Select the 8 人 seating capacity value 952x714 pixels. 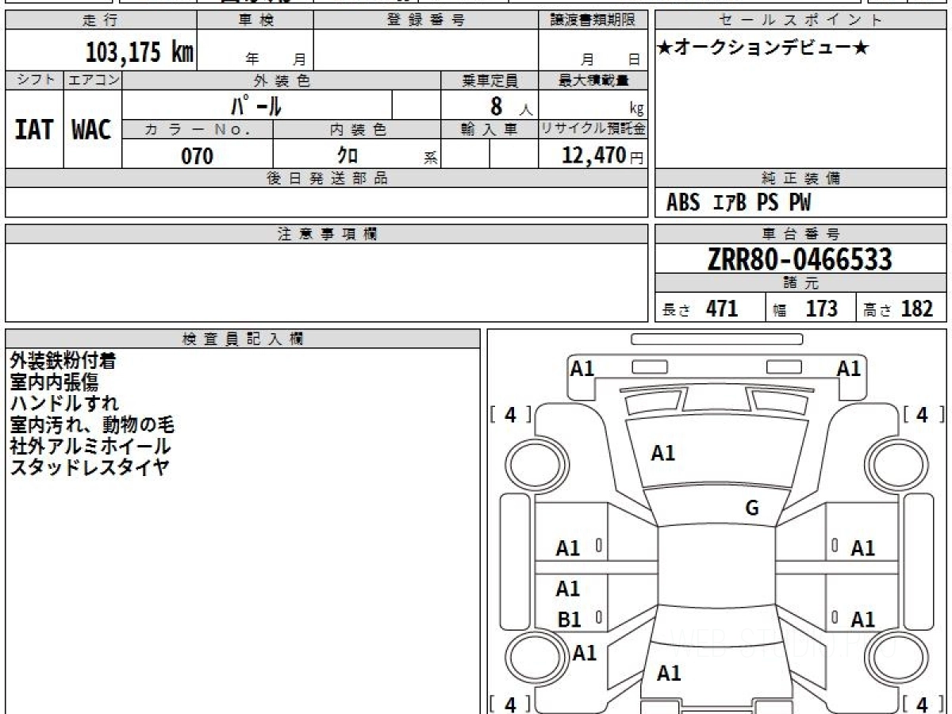point(511,106)
